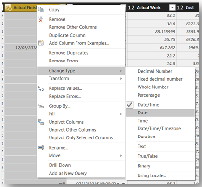This screenshot has height=187, width=202.
Task: Click the Actual Work column header
Action: click(151, 8)
